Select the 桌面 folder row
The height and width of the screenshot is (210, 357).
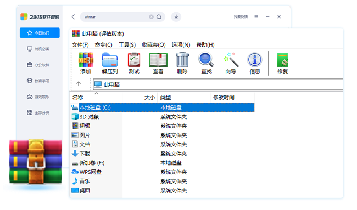(x=163, y=190)
